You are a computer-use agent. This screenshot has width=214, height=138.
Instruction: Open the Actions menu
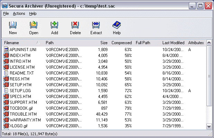point(19,13)
